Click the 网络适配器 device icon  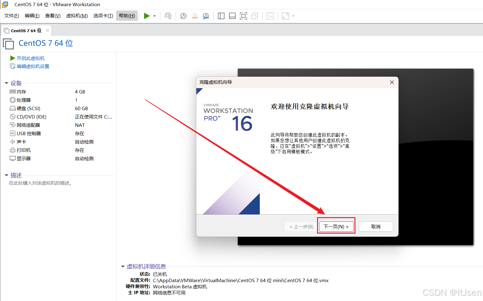coord(13,125)
